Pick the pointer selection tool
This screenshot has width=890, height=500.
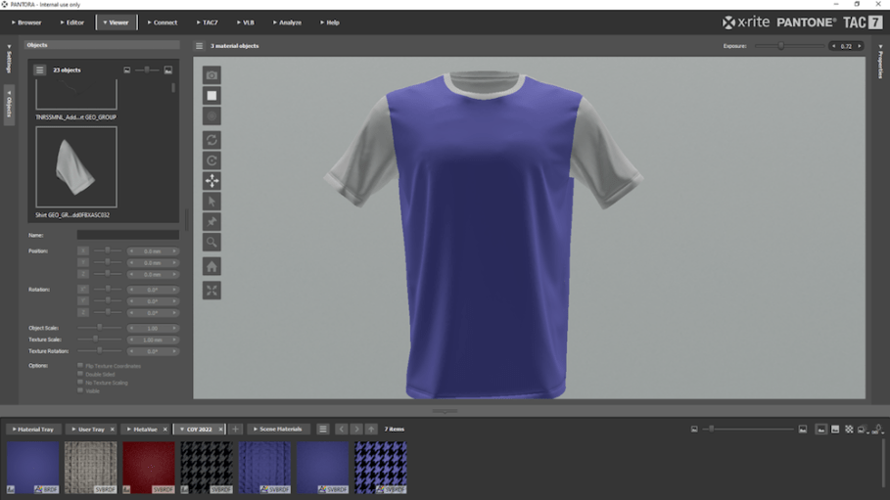pyautogui.click(x=211, y=201)
